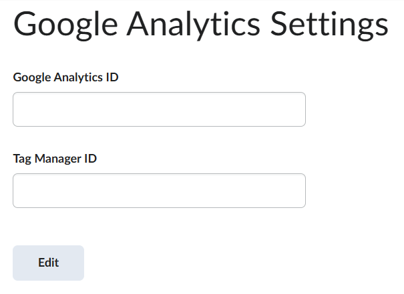Activate the empty box under Tag Manager ID
This screenshot has width=404, height=294.
pos(159,191)
